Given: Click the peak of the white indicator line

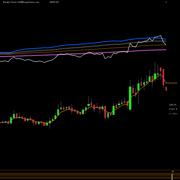Looking at the screenshot, I should pyautogui.click(x=161, y=36).
